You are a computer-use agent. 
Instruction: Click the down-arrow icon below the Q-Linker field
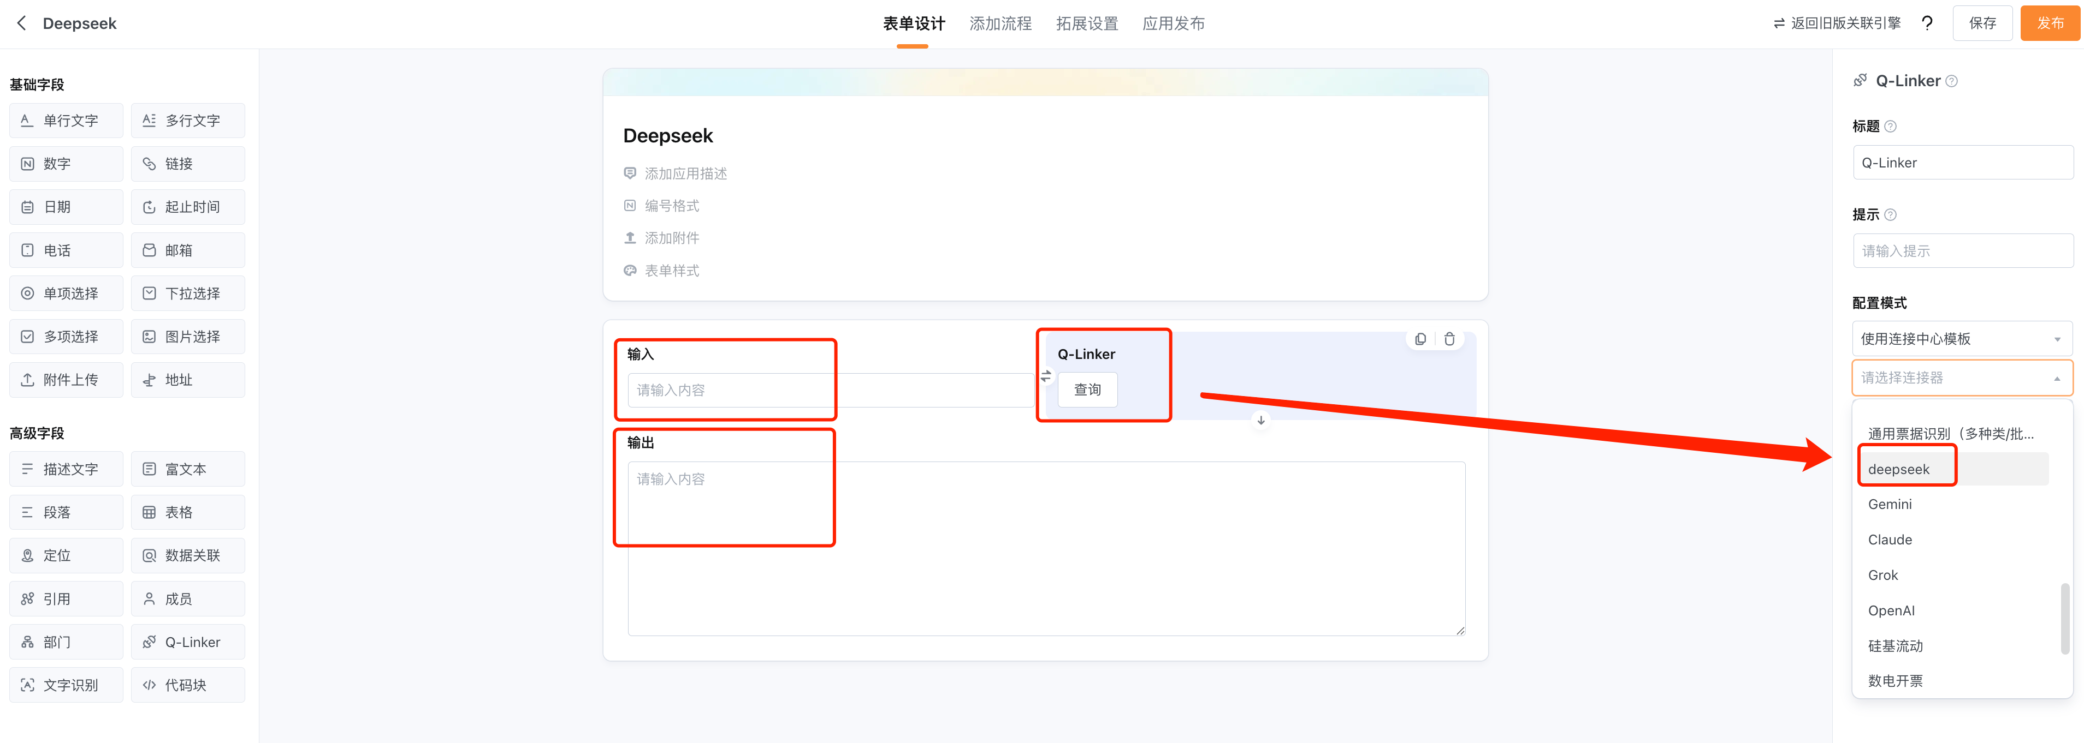tap(1260, 421)
